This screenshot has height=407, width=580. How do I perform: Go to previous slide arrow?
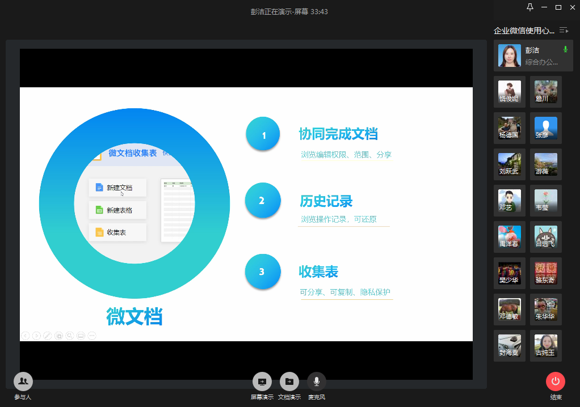click(x=26, y=336)
